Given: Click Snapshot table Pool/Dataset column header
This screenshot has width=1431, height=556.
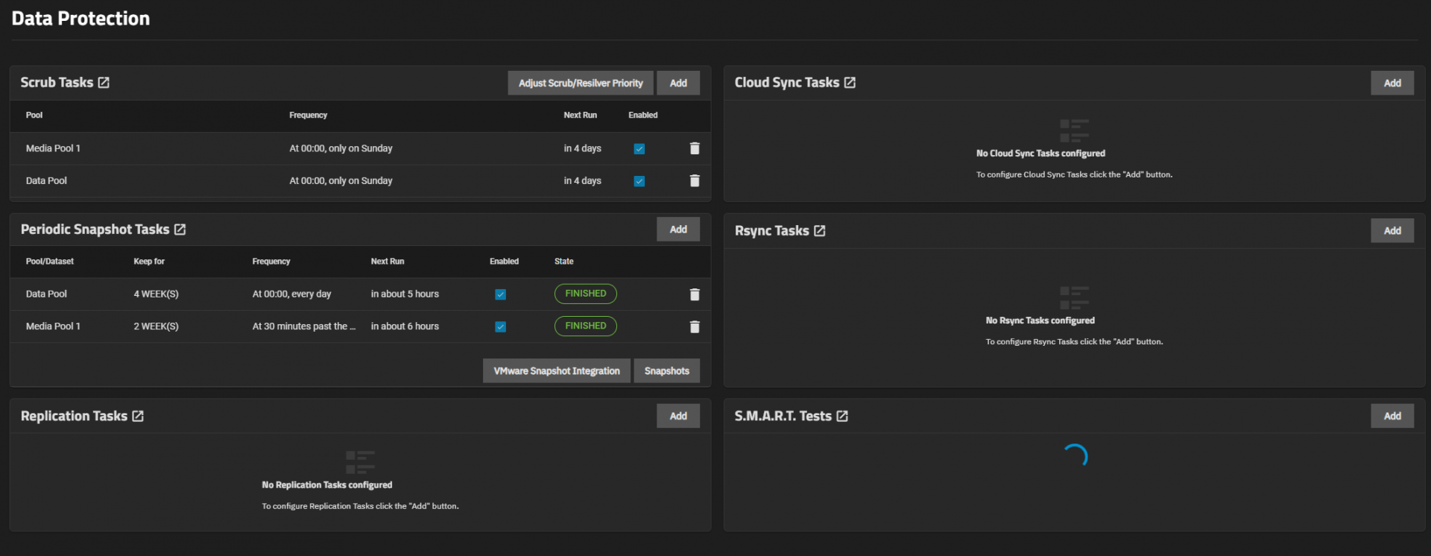Looking at the screenshot, I should [x=50, y=261].
